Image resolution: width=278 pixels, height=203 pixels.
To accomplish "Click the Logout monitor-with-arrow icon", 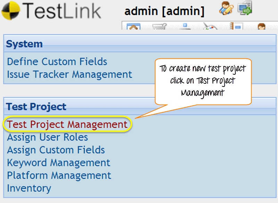I will (245, 8).
